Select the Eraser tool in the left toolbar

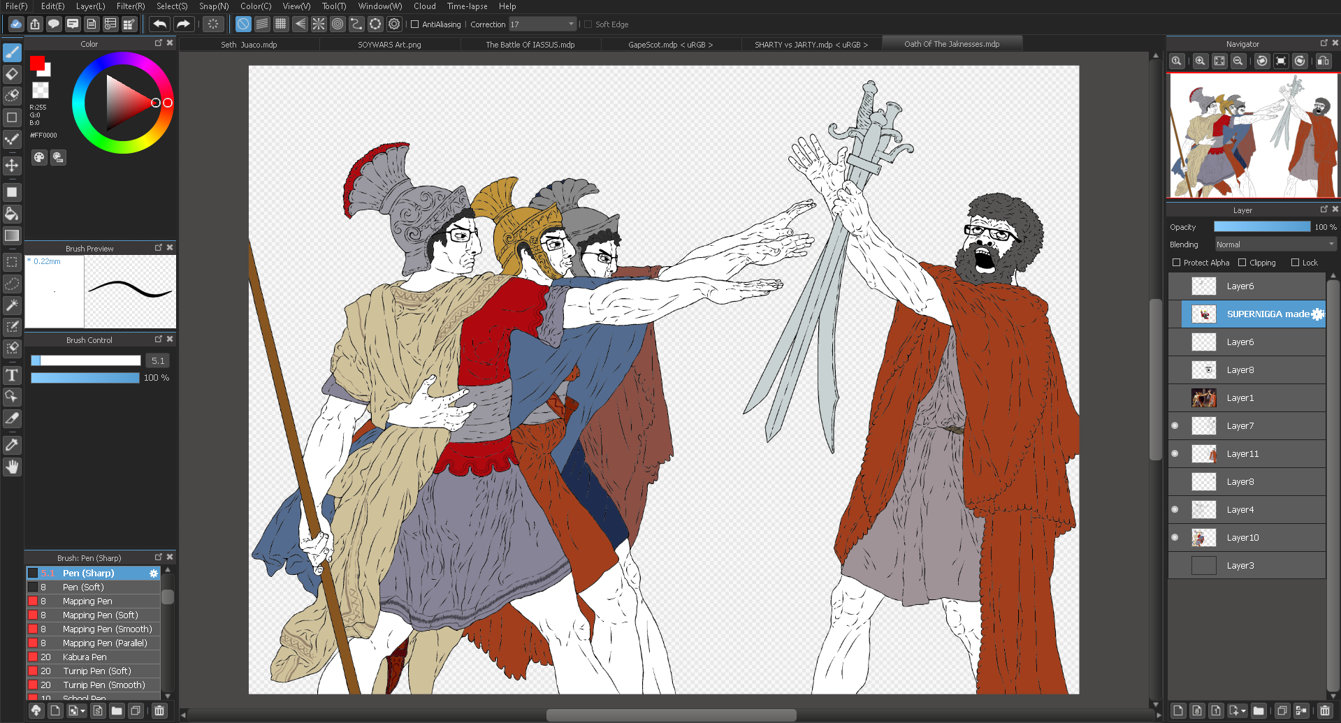point(12,74)
